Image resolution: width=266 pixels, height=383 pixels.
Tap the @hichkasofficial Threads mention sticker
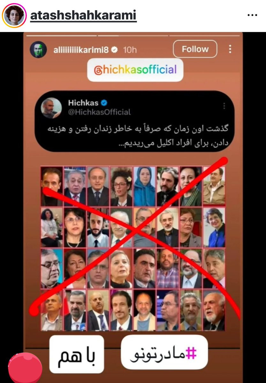[135, 70]
